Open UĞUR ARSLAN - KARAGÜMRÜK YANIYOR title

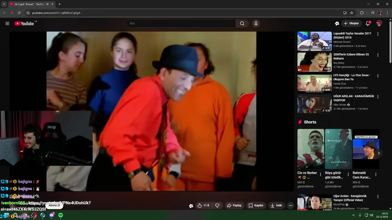(354, 98)
